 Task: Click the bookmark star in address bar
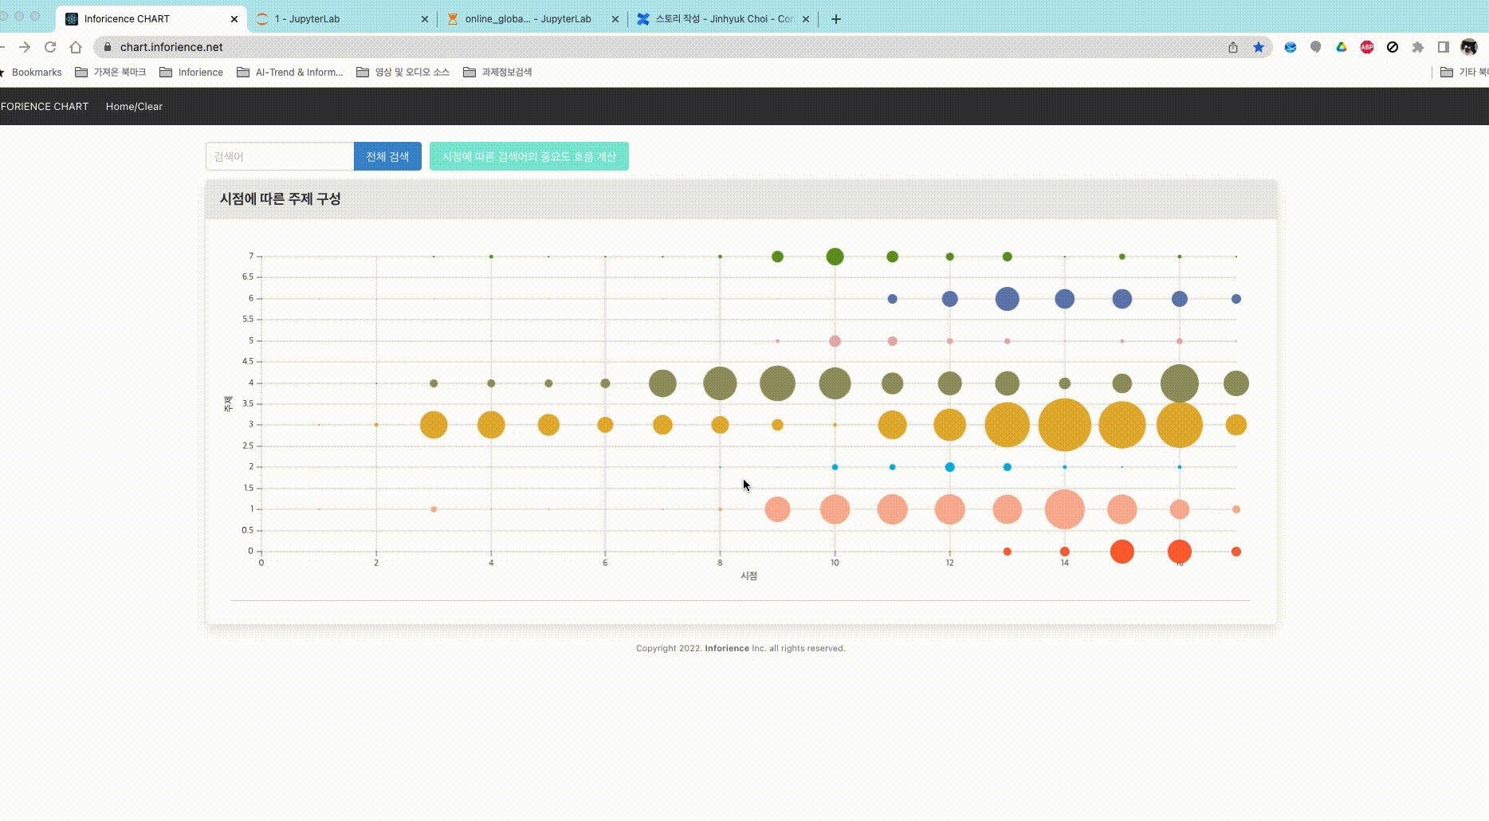click(1259, 47)
